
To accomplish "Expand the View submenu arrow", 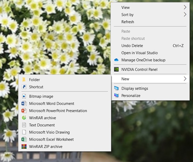I will (185, 7).
